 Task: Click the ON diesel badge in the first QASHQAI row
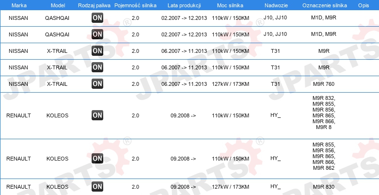pyautogui.click(x=97, y=18)
